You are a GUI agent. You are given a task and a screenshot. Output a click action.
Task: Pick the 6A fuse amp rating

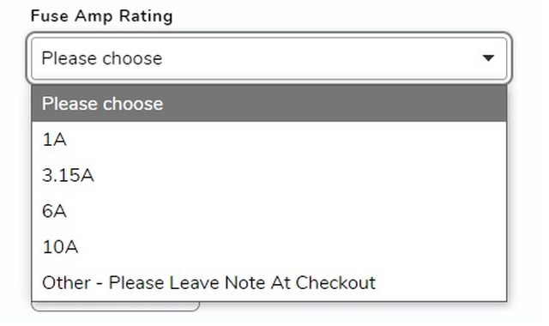(268, 211)
